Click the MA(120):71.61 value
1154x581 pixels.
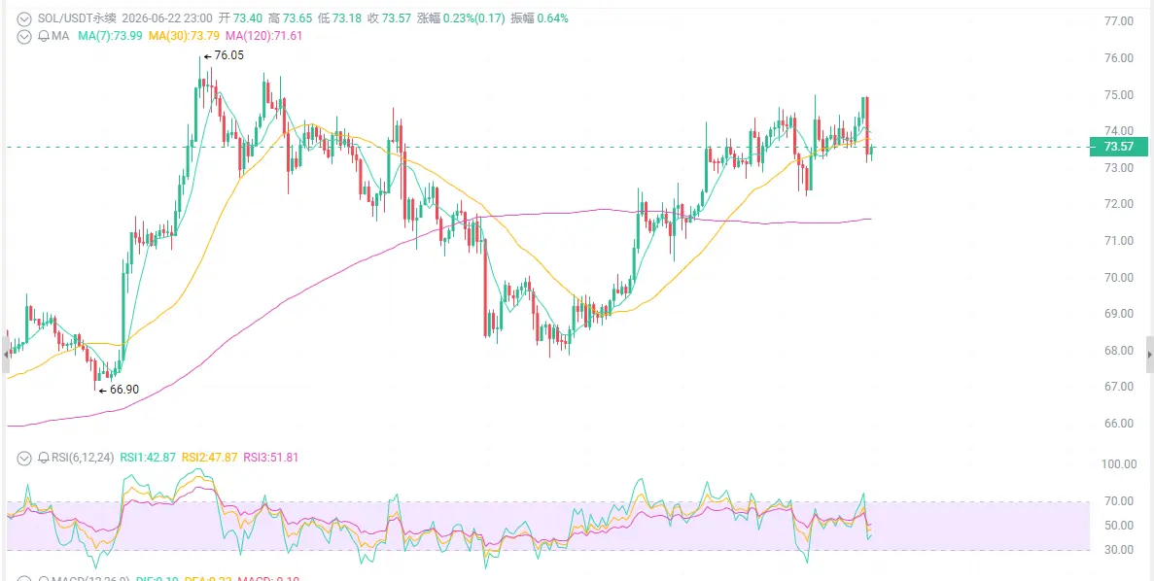click(264, 35)
